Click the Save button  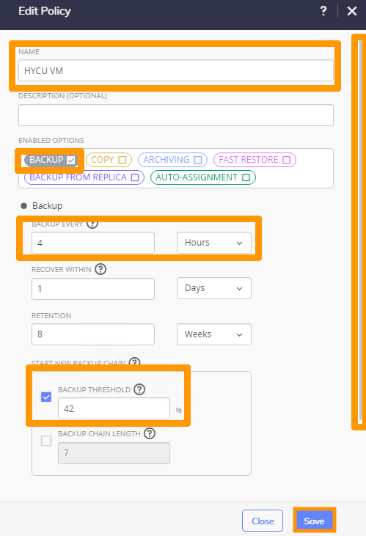(x=315, y=521)
